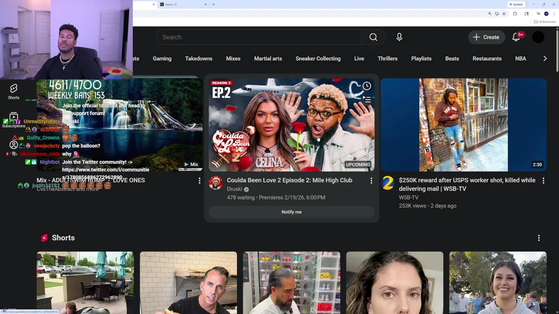Open WSB-TV channel avatar
Screen dimensions: 559x314
point(388,183)
